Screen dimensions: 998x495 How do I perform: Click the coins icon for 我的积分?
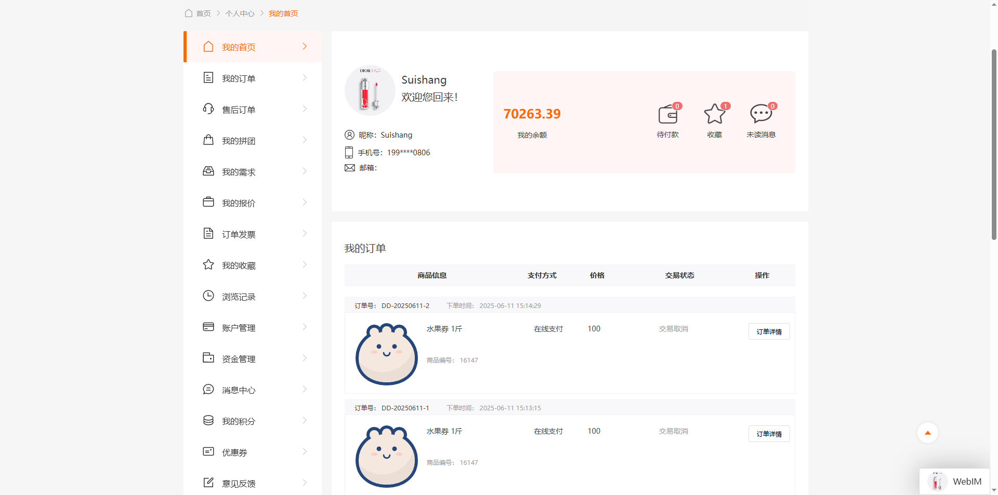208,421
